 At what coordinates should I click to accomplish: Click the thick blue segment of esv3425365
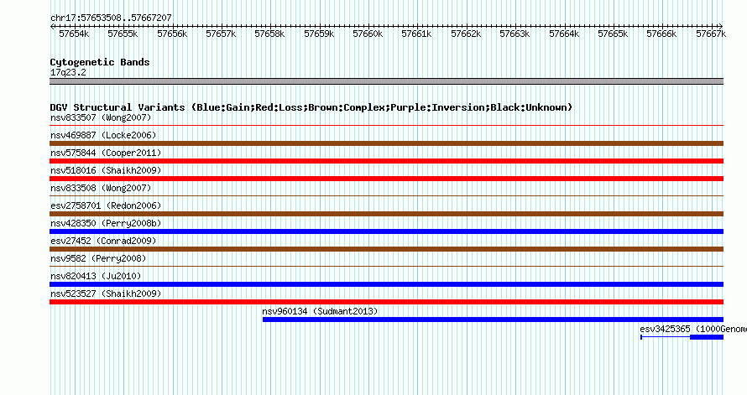click(707, 337)
